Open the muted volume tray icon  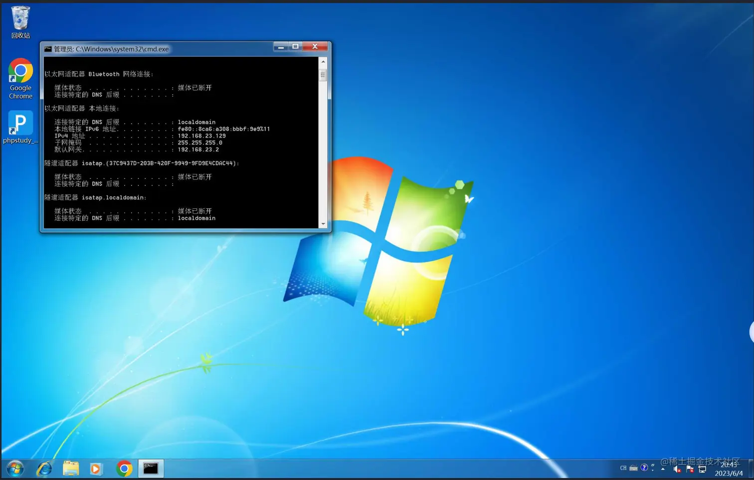677,469
